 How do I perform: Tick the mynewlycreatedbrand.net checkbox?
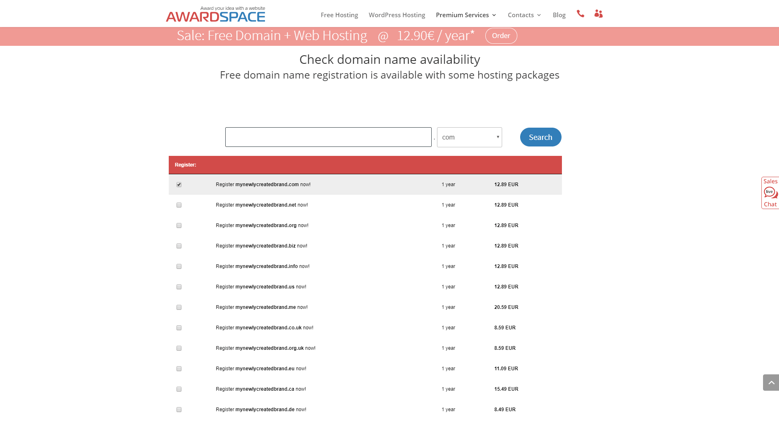[x=179, y=205]
